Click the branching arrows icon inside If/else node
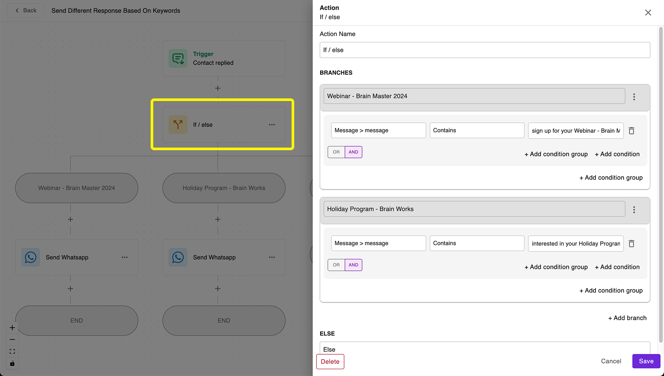The width and height of the screenshot is (664, 376). [178, 125]
